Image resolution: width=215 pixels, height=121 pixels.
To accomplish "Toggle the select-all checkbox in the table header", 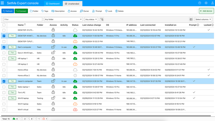I will [4, 25].
